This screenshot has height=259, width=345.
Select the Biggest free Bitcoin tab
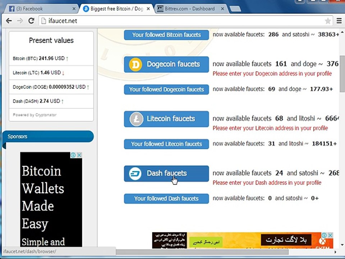point(116,9)
